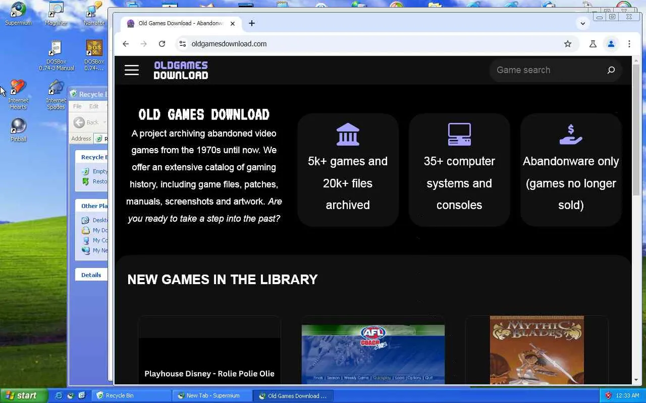Click the magnifier icon in Game search
Screen dimensions: 646x403
(611, 70)
